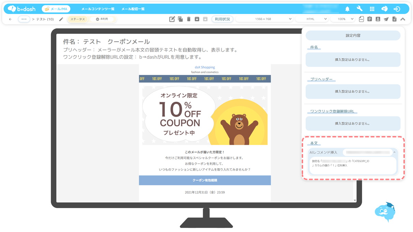Click the back arrow icon
This screenshot has height=232, width=413.
tap(10, 19)
